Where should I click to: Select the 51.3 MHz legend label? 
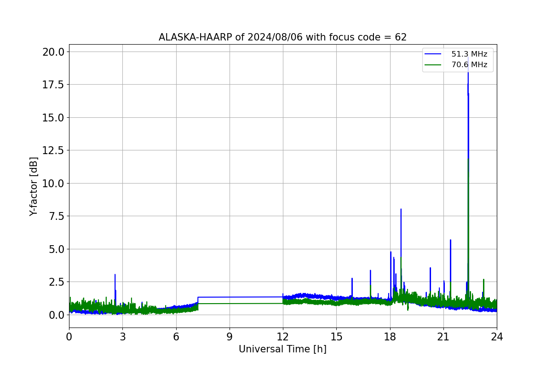(469, 54)
